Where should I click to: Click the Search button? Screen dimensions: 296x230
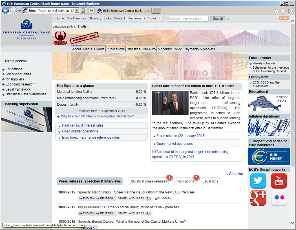coord(218,19)
